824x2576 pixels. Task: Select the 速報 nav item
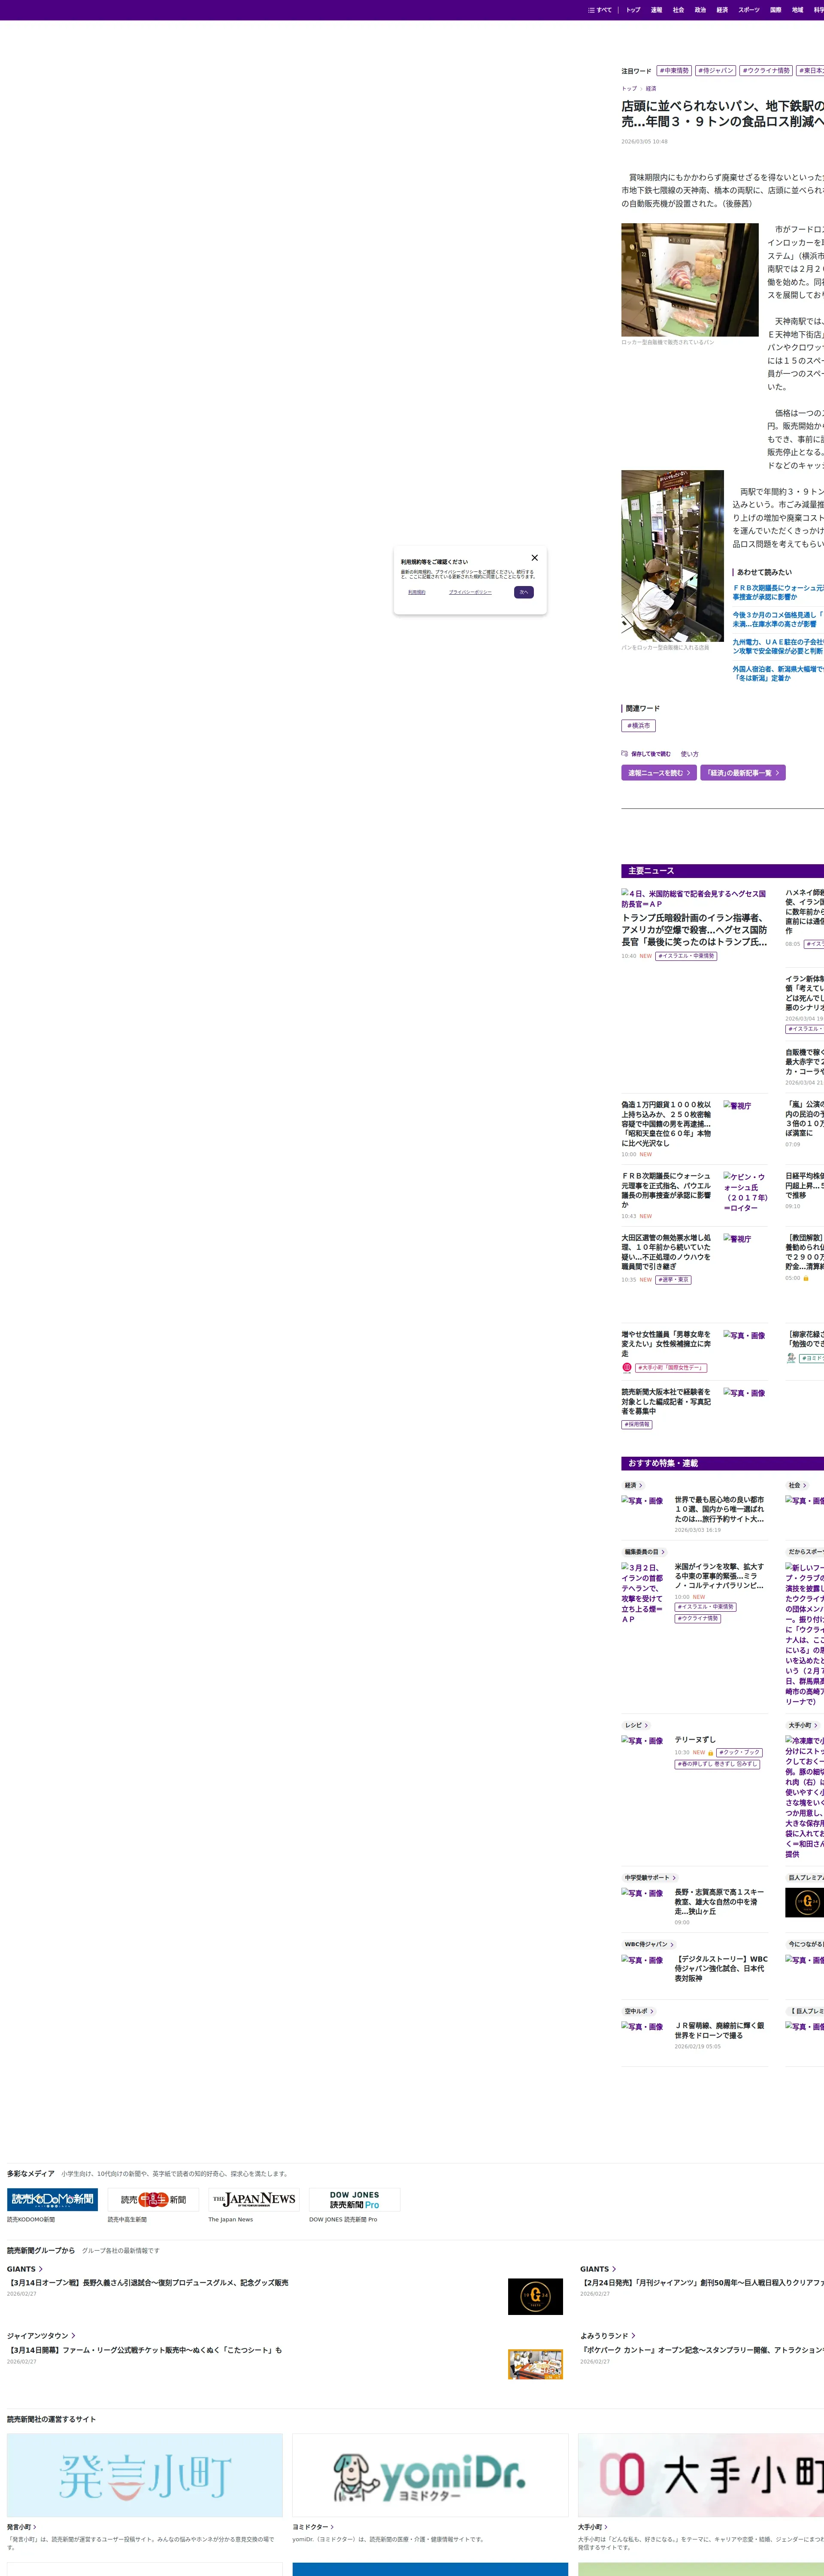point(656,10)
